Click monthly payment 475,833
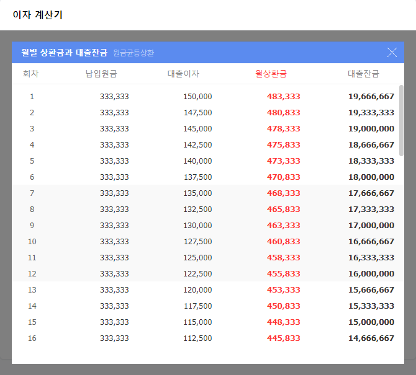Viewport: 416px width, 375px height. (283, 145)
